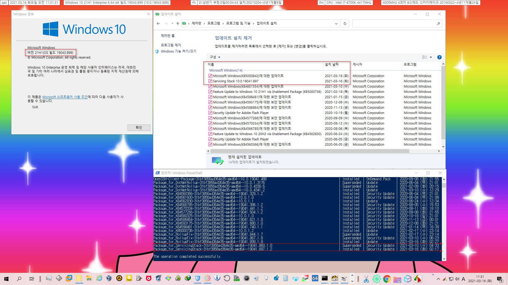
Task: Show hidden system tray icons chevron
Action: tap(438, 279)
